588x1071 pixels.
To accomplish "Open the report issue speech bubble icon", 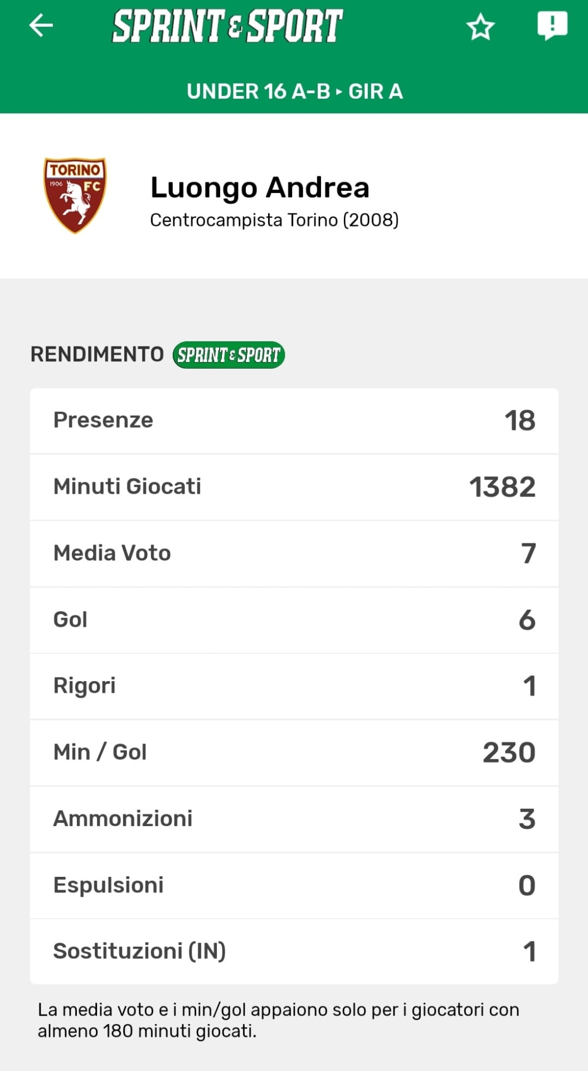I will pyautogui.click(x=552, y=26).
